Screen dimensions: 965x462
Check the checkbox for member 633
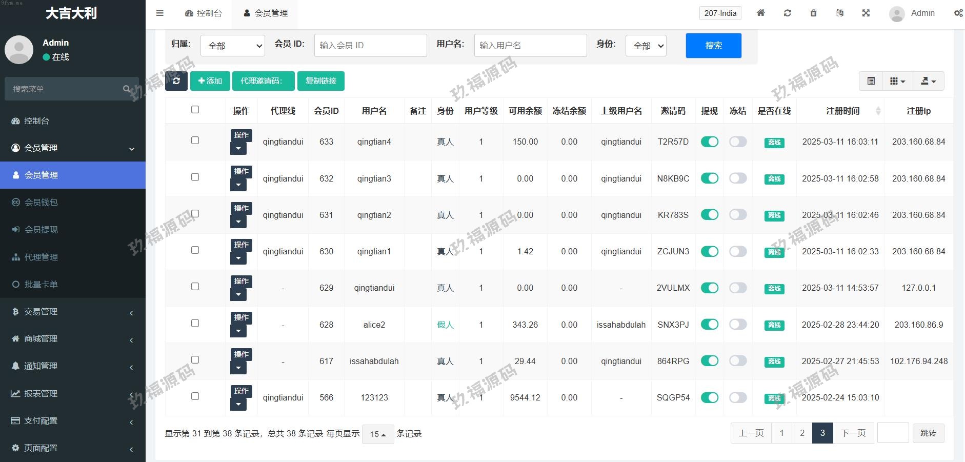click(195, 140)
